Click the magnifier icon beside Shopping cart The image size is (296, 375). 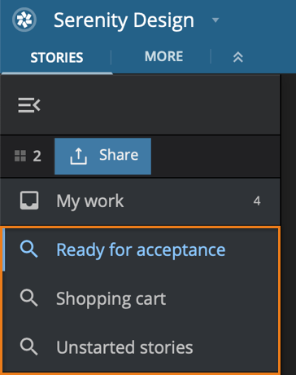tap(28, 298)
